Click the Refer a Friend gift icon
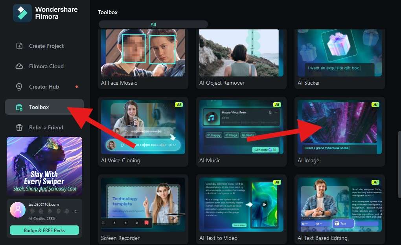The width and height of the screenshot is (401, 245). coord(19,127)
